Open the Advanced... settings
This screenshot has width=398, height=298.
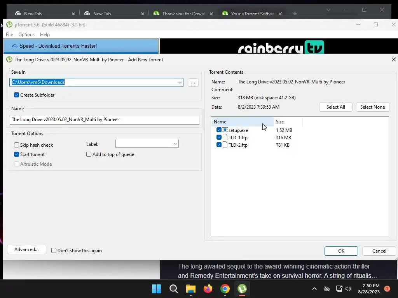(27, 249)
